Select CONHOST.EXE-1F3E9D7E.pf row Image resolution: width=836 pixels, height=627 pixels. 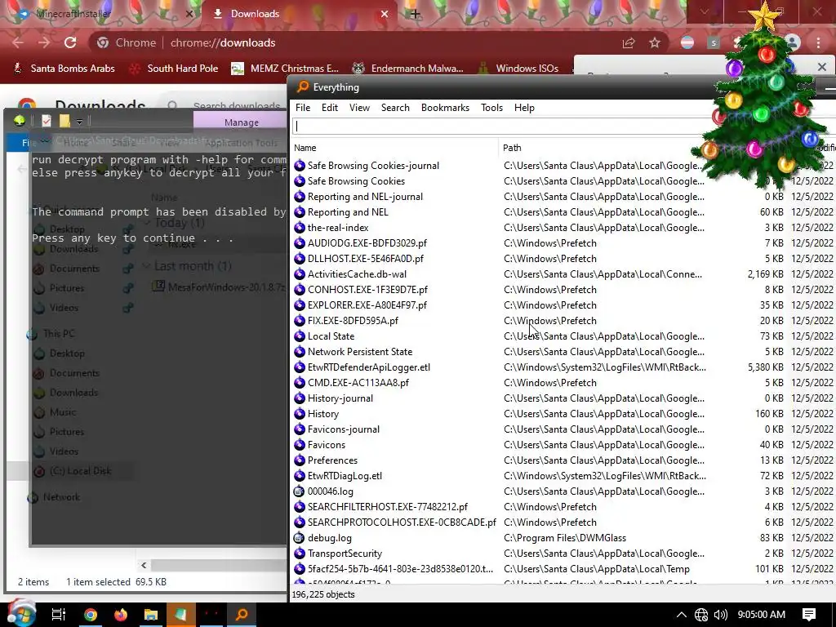(563, 290)
